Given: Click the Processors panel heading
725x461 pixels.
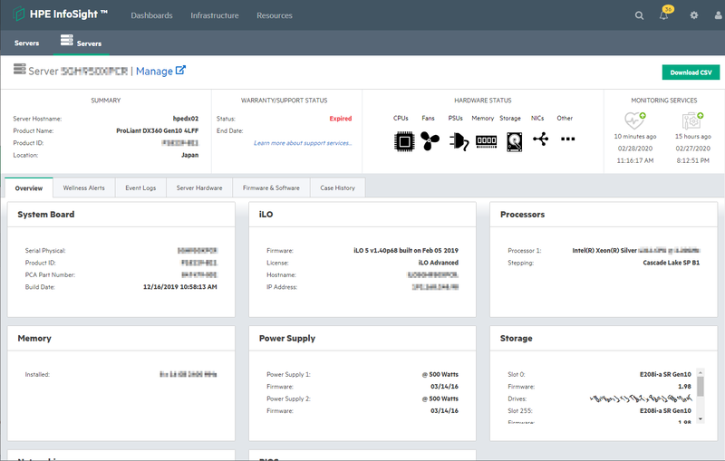Looking at the screenshot, I should (523, 215).
